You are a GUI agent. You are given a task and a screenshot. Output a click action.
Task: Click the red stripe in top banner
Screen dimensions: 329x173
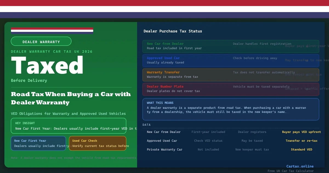point(164,3)
